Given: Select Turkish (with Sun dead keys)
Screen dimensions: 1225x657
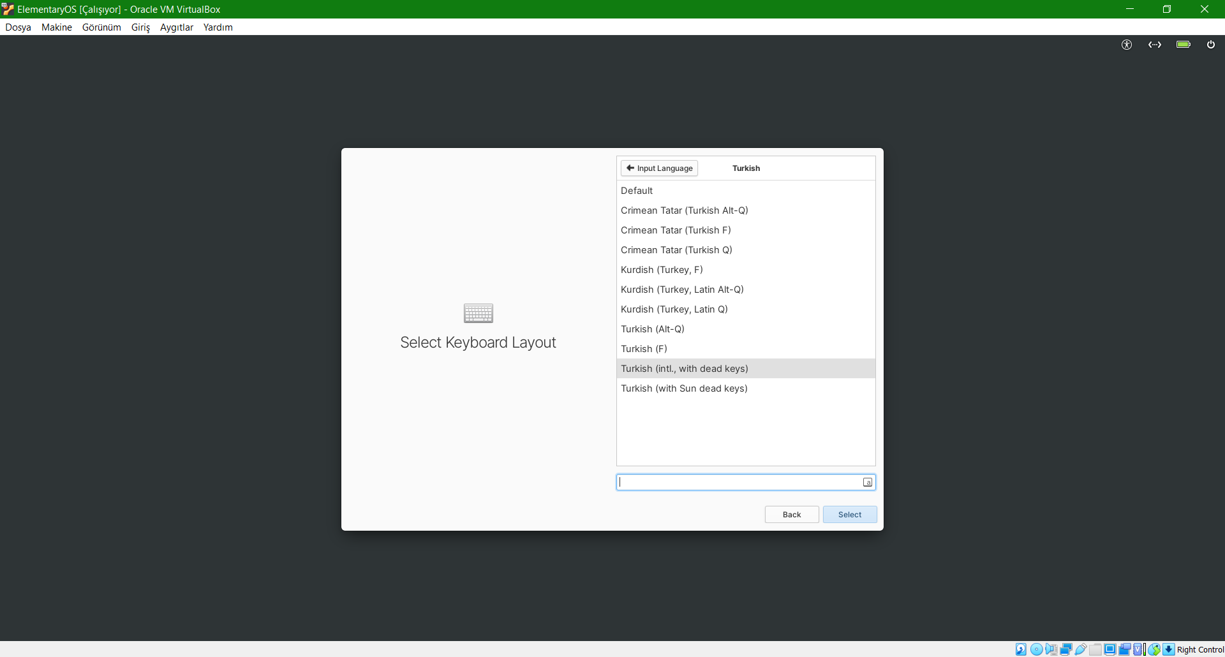Looking at the screenshot, I should [746, 388].
